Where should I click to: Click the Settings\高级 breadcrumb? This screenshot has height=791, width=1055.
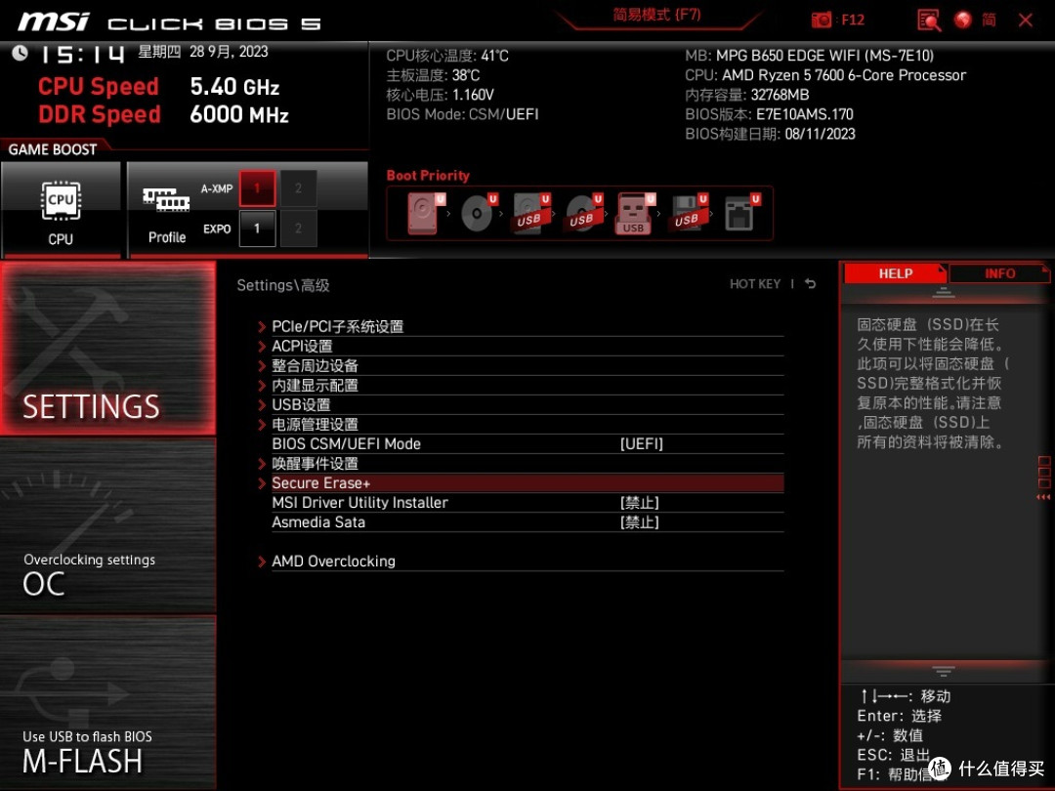[x=283, y=285]
